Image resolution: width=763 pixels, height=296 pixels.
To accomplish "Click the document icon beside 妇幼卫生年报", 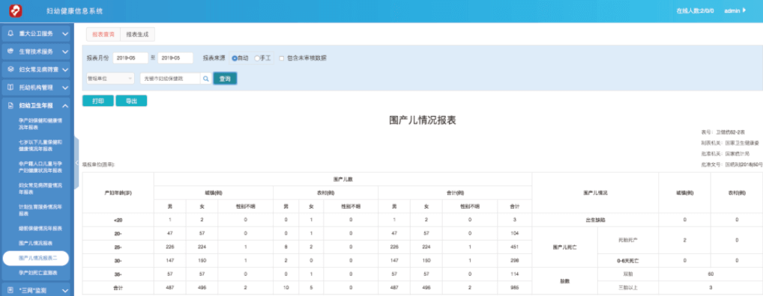I will (10, 105).
